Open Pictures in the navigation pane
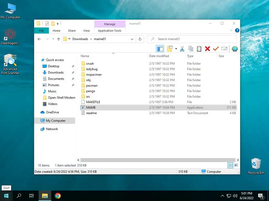Viewport: 269px width, 201px height. pos(54,85)
